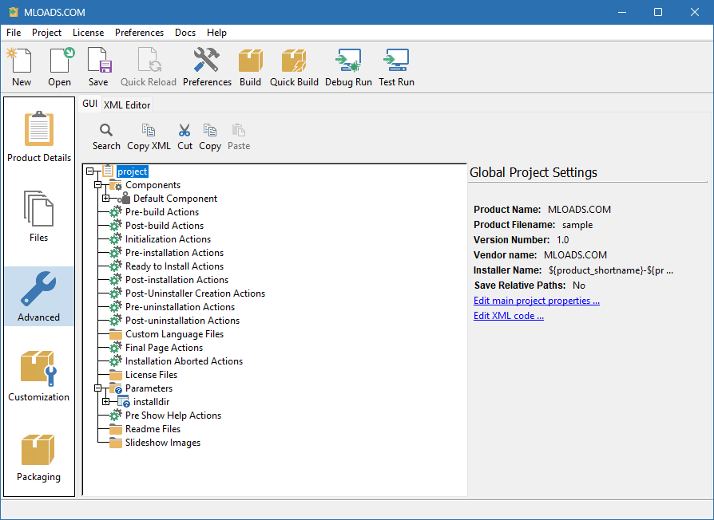
Task: Open the Docs menu
Action: pyautogui.click(x=185, y=33)
